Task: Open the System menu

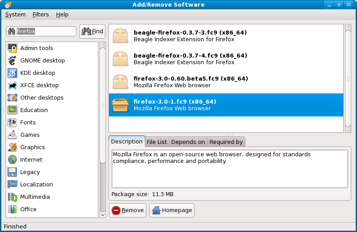Action: coord(15,15)
